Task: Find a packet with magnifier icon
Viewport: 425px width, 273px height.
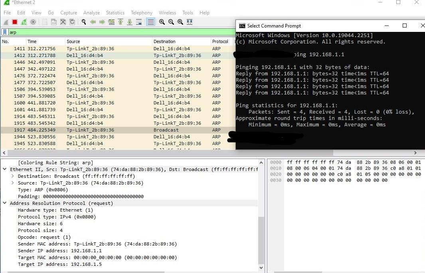Action: (x=84, y=22)
